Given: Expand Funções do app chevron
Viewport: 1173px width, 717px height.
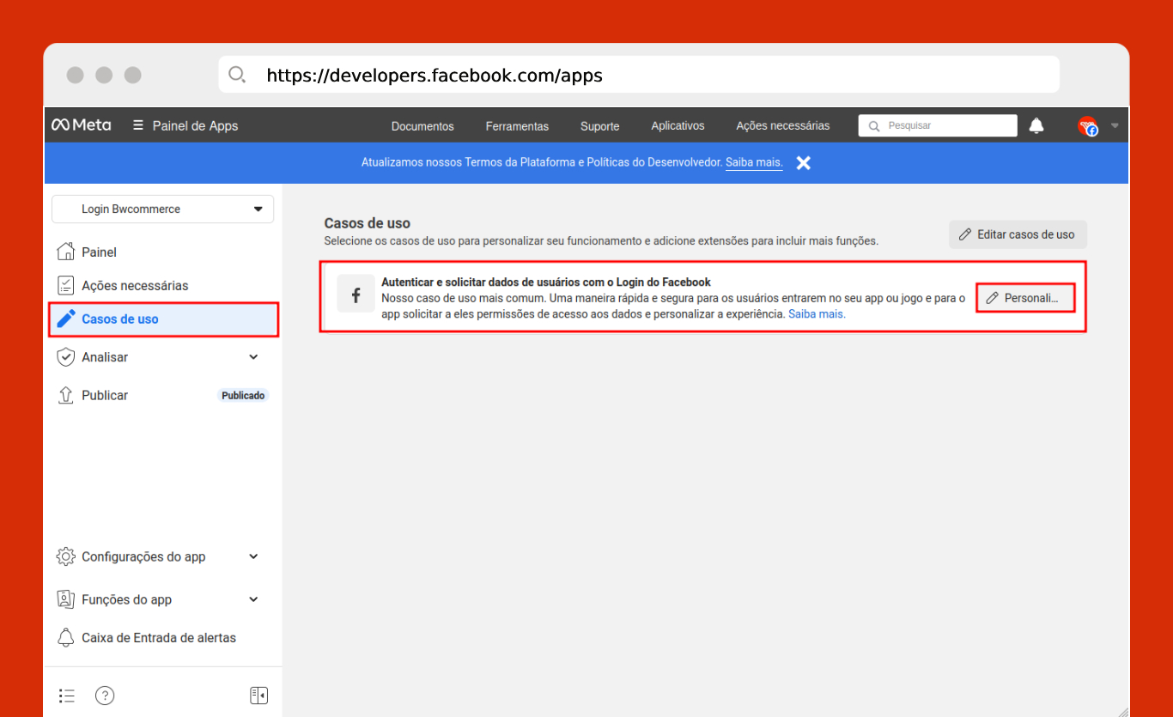Looking at the screenshot, I should tap(253, 599).
